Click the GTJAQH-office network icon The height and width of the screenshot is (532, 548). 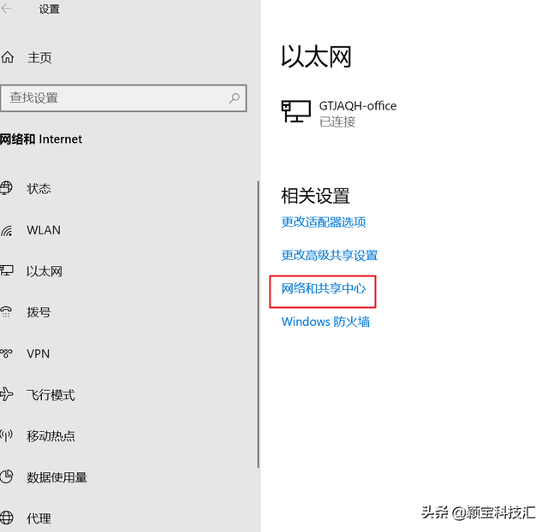(x=296, y=111)
